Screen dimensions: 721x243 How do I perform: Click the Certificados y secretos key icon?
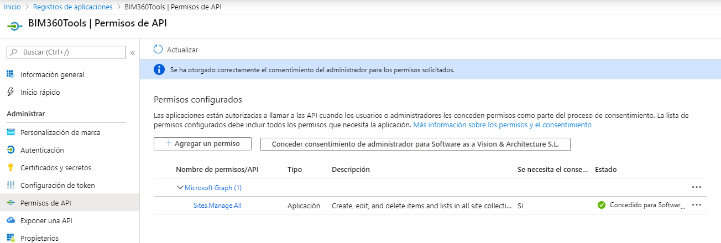10,168
